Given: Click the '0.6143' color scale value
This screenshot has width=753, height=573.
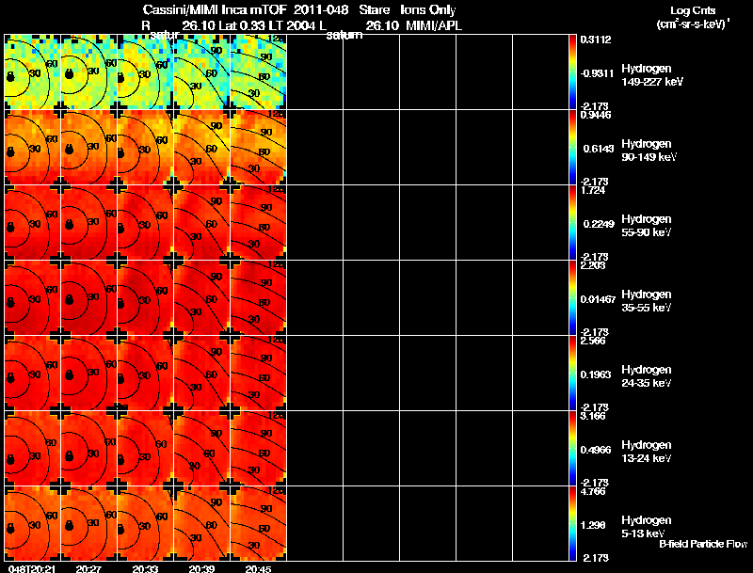Looking at the screenshot, I should (x=599, y=149).
